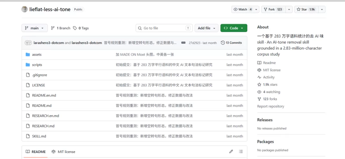Click the Report repository link
345x159 pixels.
tap(271, 106)
